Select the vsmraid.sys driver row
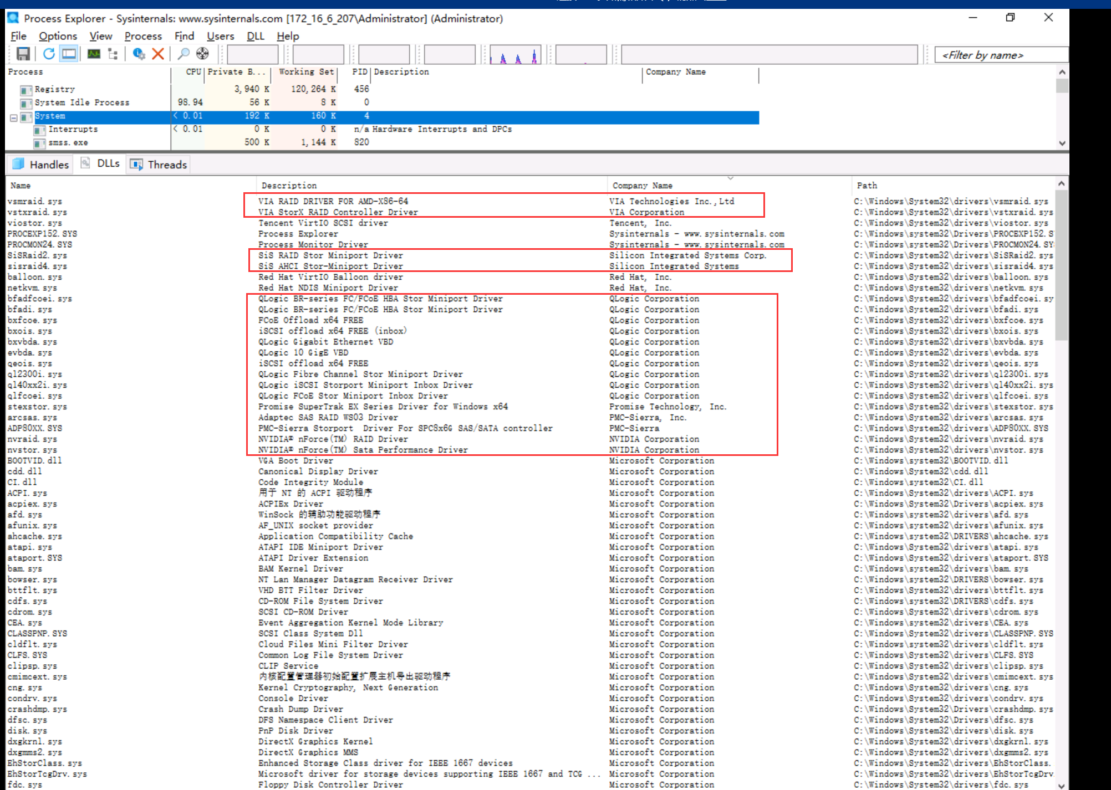 pyautogui.click(x=530, y=201)
